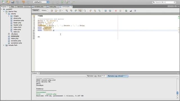Collapse the sample3 project node

point(1,9)
